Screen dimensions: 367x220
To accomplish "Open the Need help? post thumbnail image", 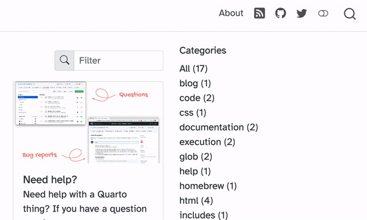I will [x=88, y=122].
